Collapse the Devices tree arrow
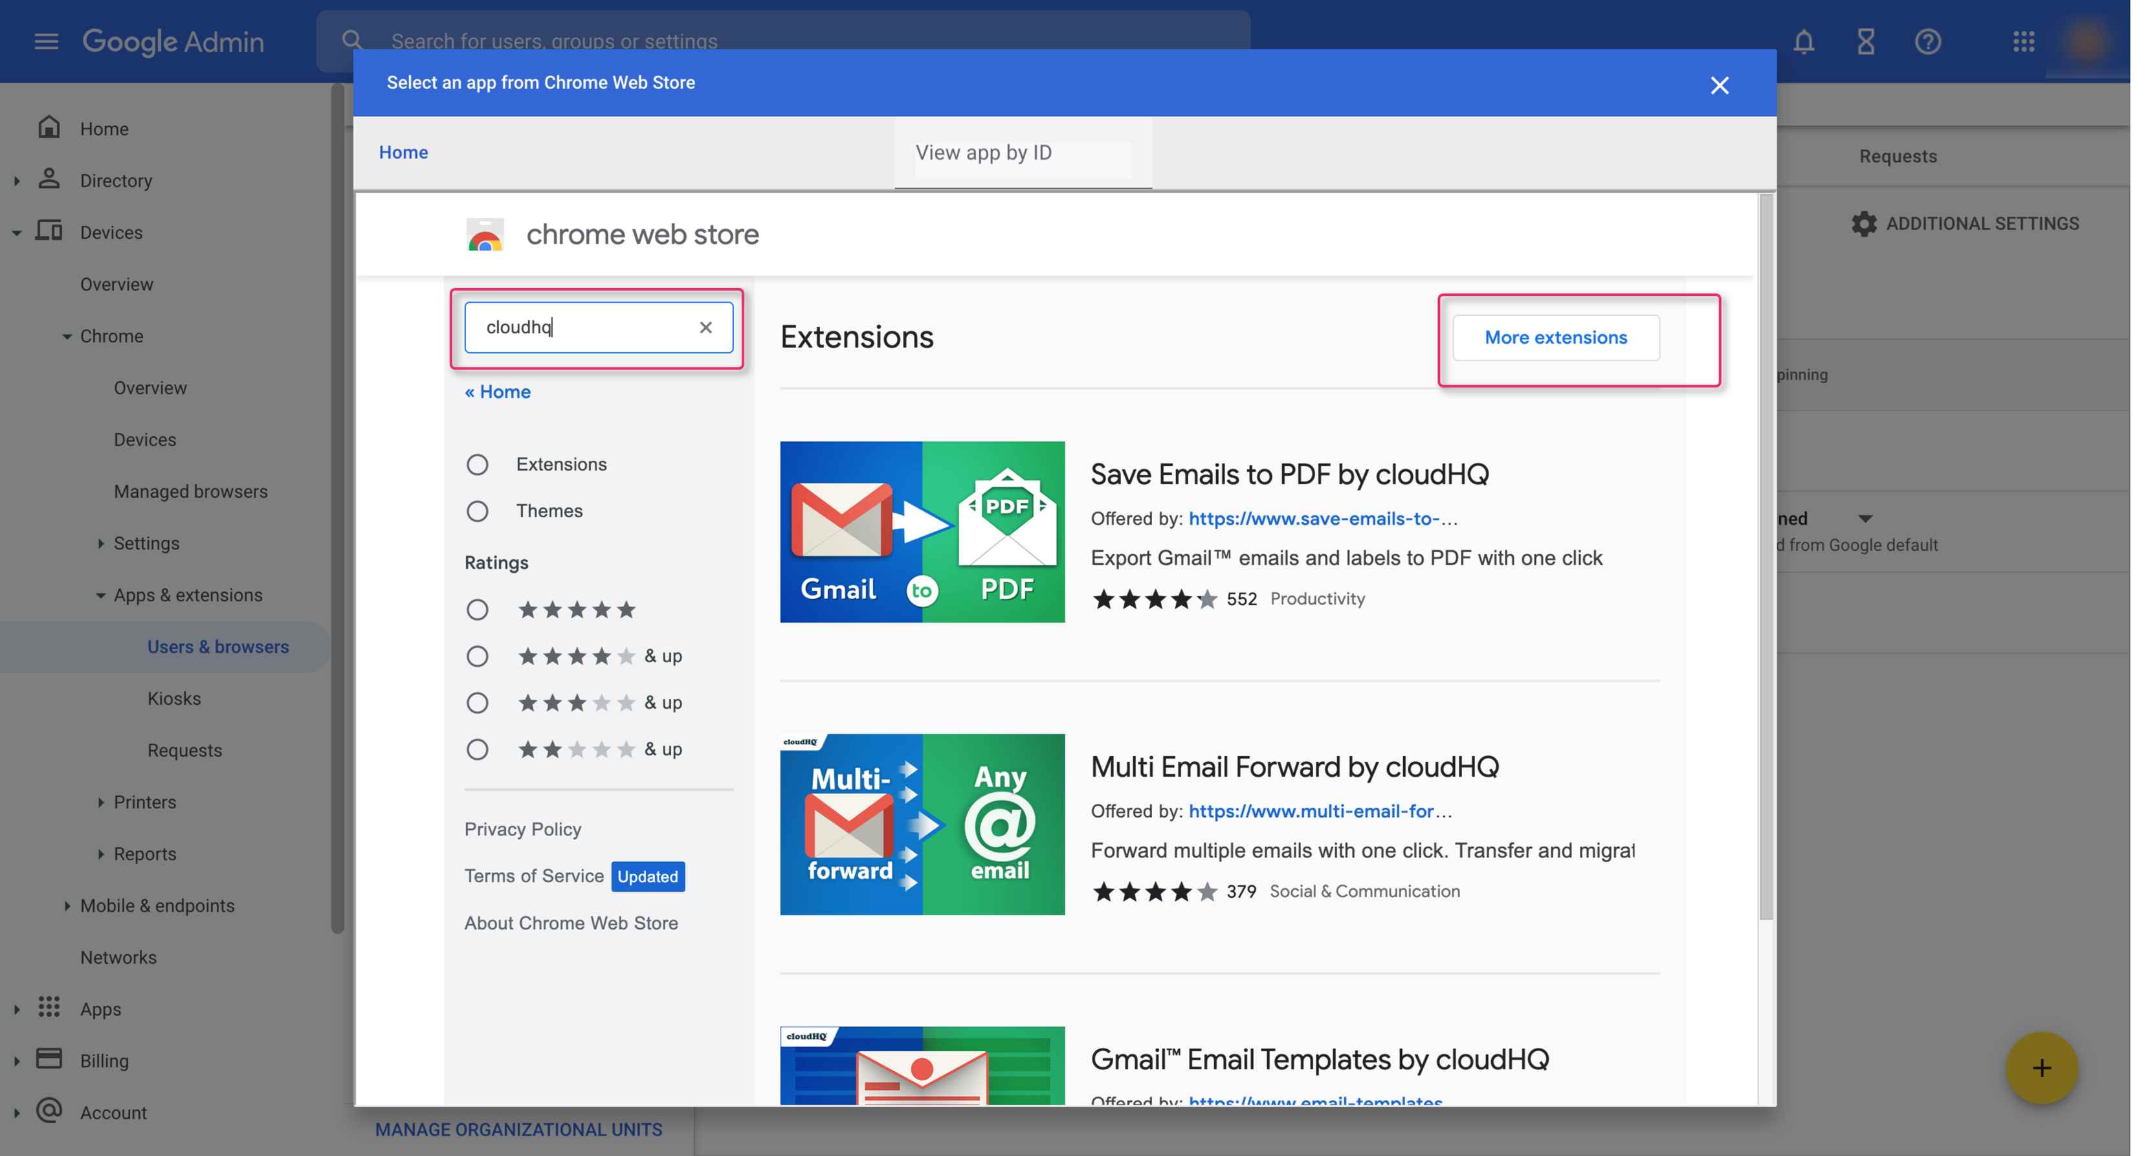Screen dimensions: 2150x1156 tap(17, 233)
